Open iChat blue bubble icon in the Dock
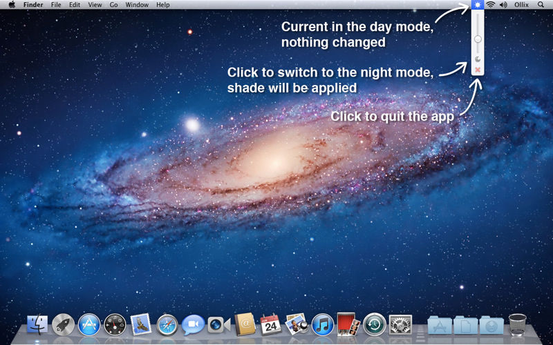Viewport: 553px width, 345px height. click(x=193, y=324)
